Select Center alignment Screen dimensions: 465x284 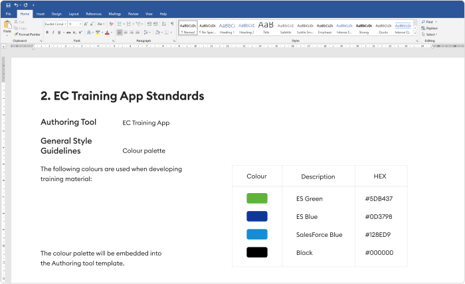pos(126,33)
